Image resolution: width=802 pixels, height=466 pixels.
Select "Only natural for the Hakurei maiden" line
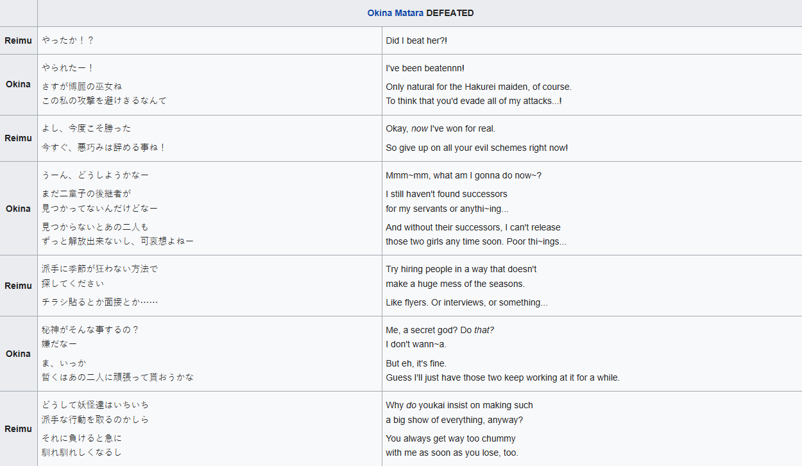pos(478,87)
